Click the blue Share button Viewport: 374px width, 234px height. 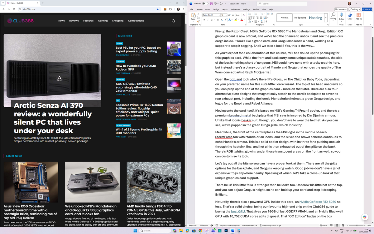(367, 9)
